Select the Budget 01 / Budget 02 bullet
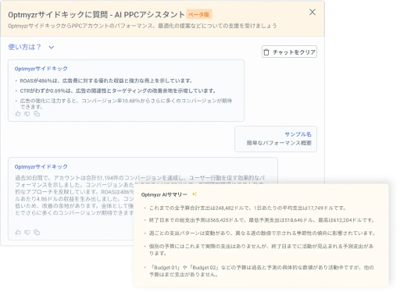 [x=261, y=271]
